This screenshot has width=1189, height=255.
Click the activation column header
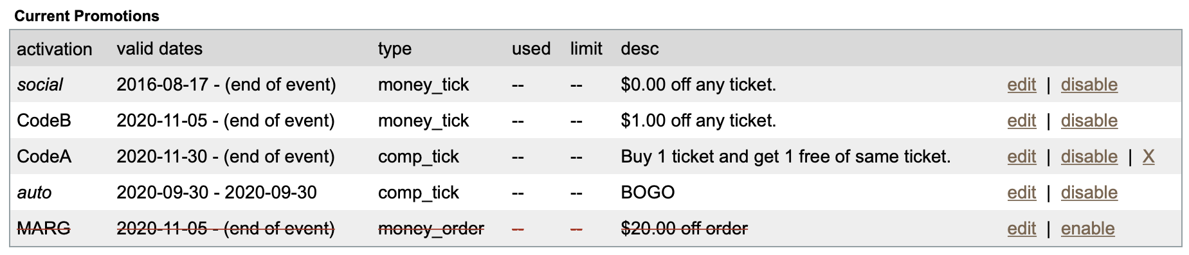pyautogui.click(x=55, y=49)
